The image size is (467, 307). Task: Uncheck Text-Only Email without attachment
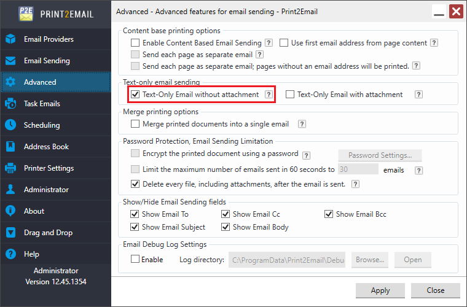click(135, 95)
